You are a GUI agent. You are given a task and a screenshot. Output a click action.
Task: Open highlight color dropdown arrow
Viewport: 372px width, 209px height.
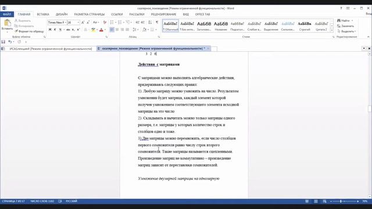97,30
